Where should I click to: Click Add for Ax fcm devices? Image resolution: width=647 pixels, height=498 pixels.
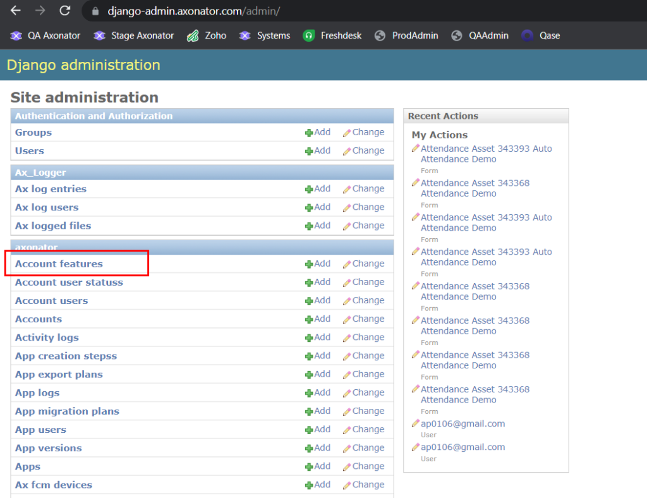click(x=318, y=485)
